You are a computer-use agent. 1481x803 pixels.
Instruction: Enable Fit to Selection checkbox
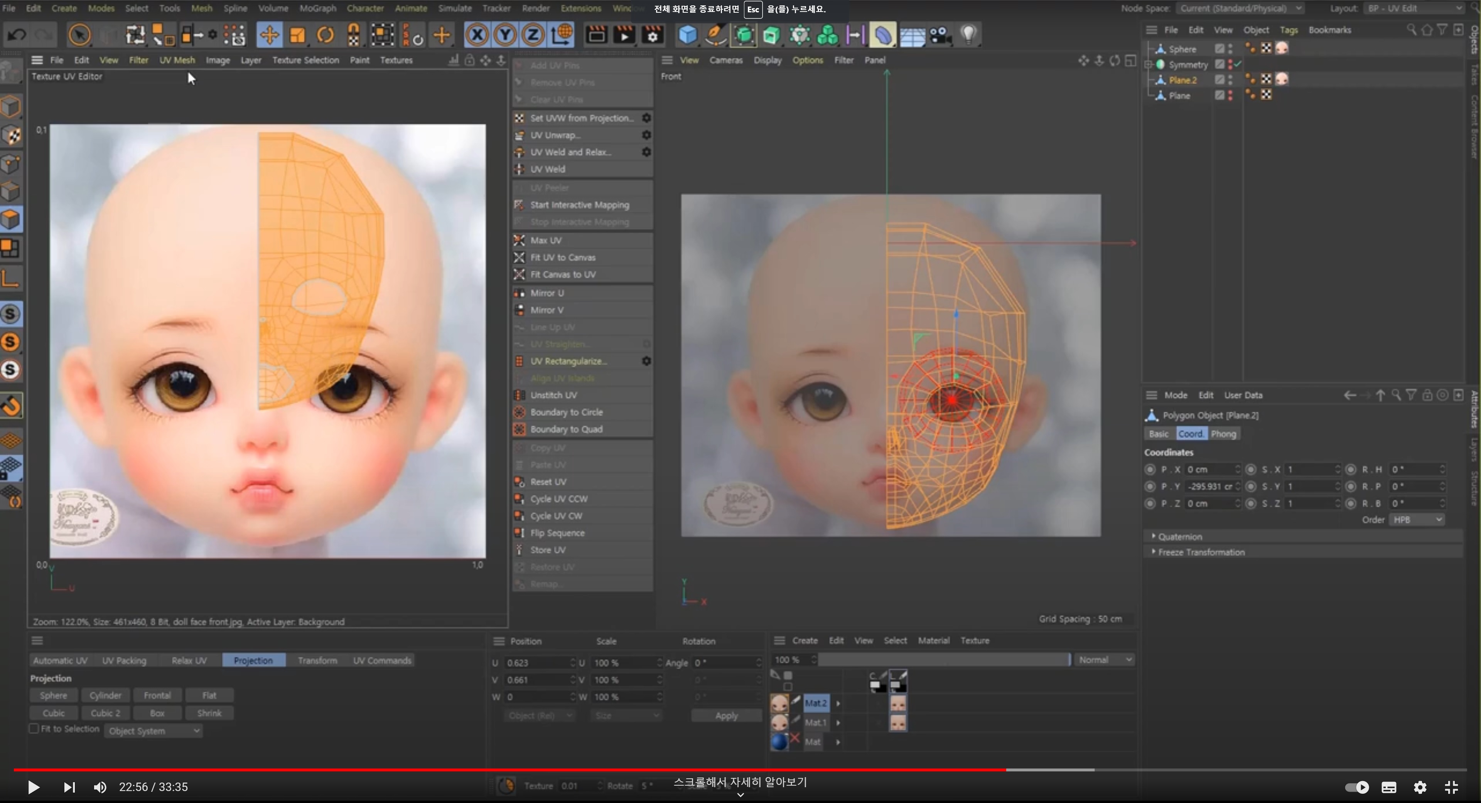coord(34,729)
